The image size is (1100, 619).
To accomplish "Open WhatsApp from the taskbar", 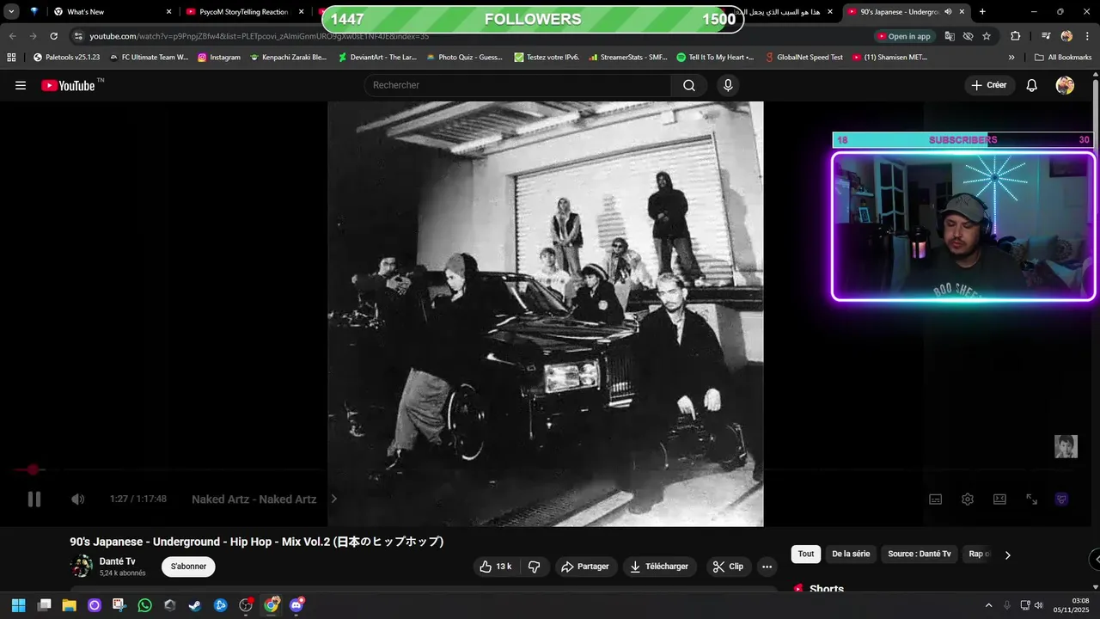I will pyautogui.click(x=144, y=605).
